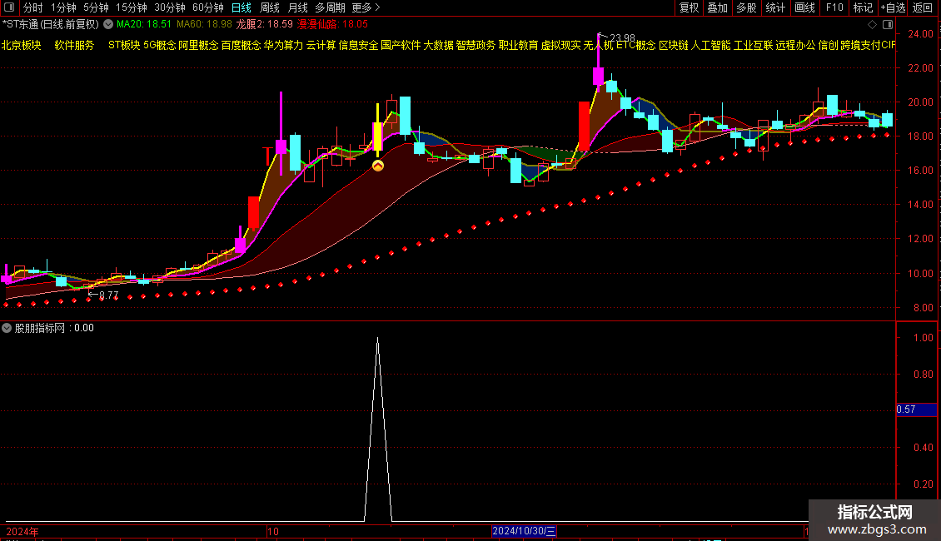Click the *ST东通(日线,前复权) title

tap(51, 25)
